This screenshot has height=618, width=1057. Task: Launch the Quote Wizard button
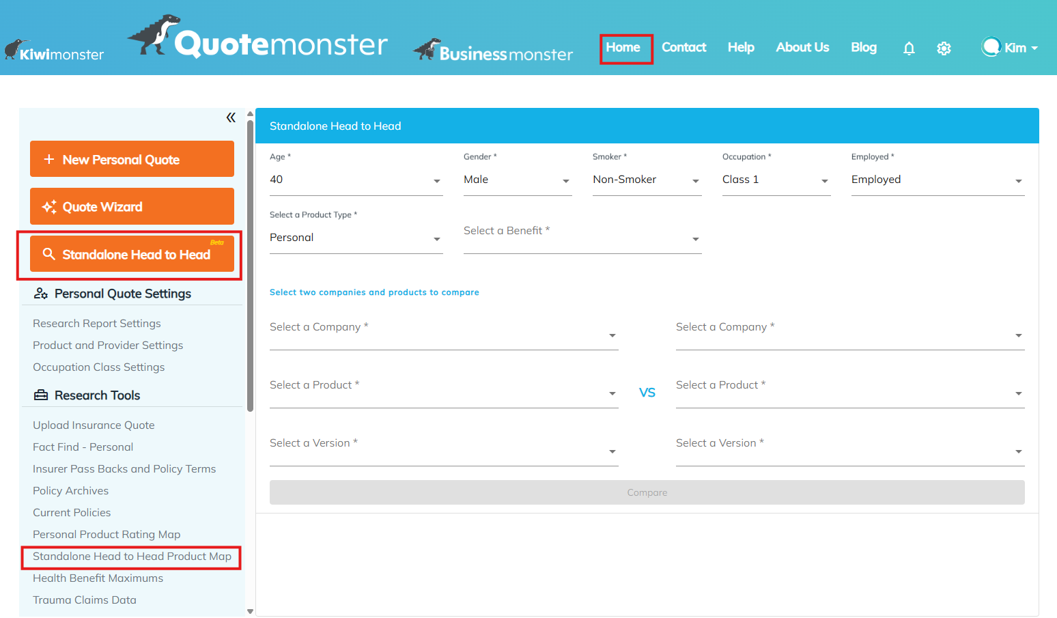(132, 206)
